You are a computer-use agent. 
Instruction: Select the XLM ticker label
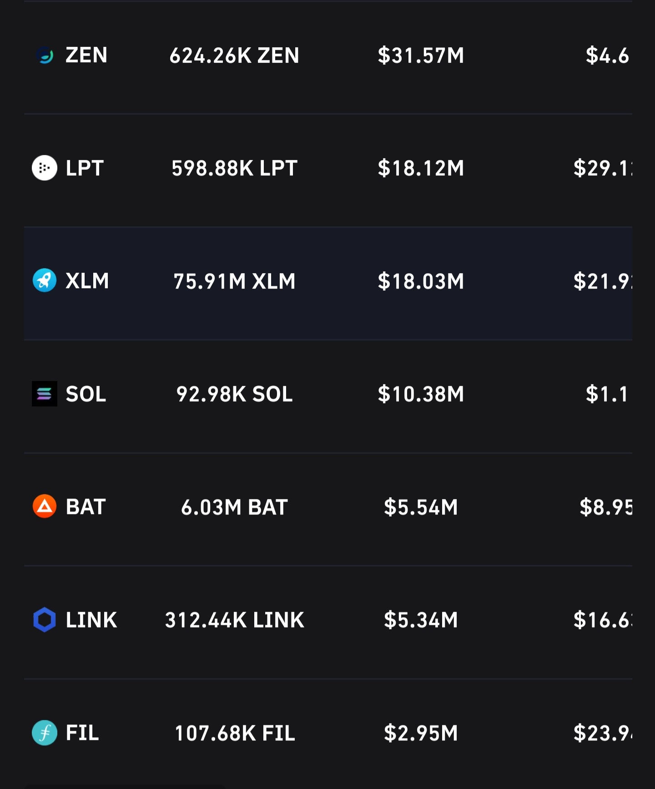point(87,281)
